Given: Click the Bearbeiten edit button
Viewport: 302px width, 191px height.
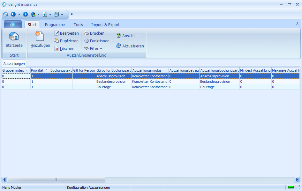Looking at the screenshot, I should pos(66,33).
